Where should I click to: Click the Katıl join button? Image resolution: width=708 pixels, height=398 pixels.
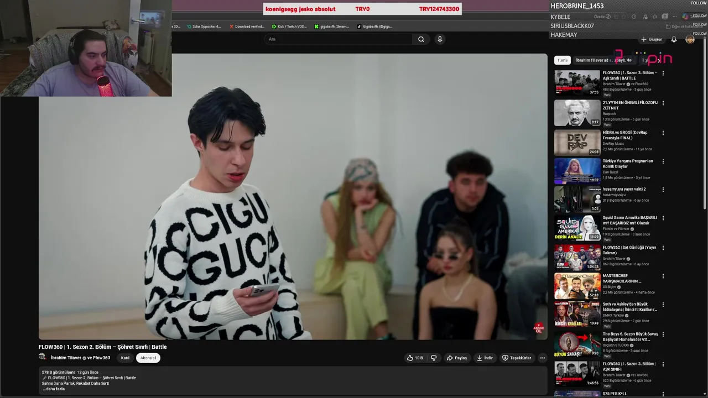point(126,358)
